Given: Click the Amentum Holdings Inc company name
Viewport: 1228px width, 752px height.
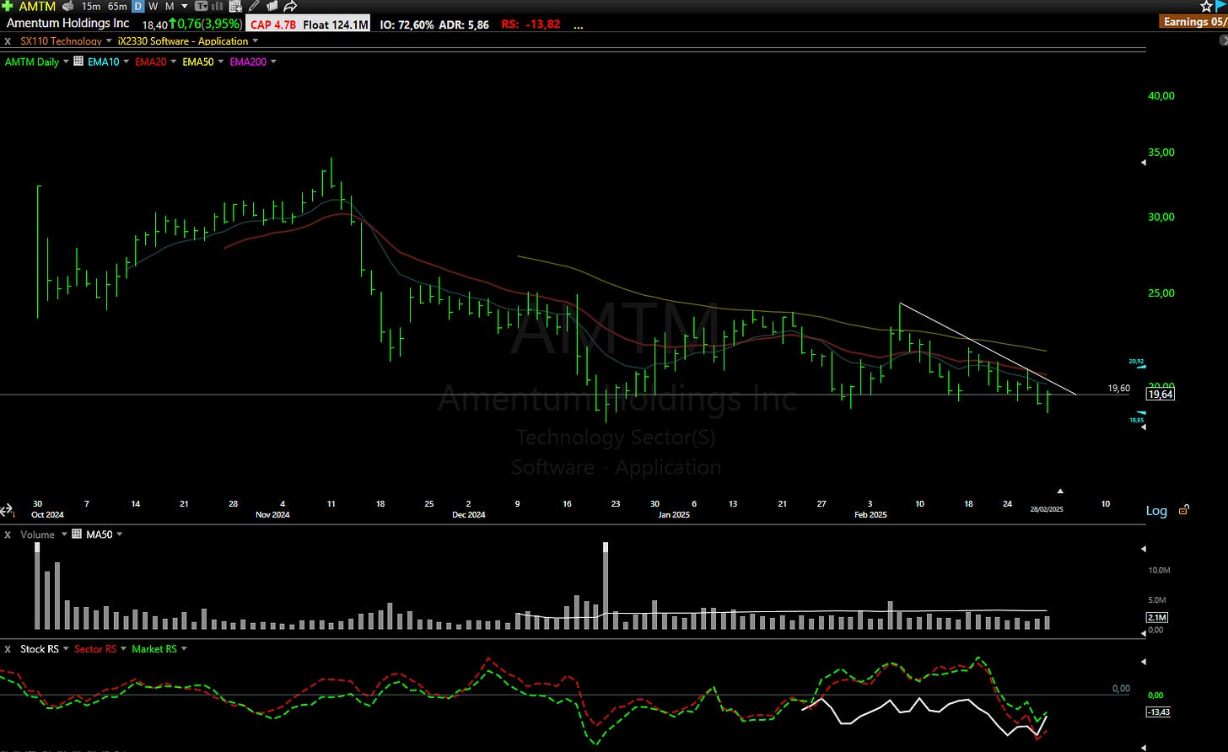Looking at the screenshot, I should click(67, 24).
